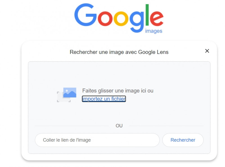Screen dimensions: 225x167
Task: Click the Google logo
Action: click(119, 17)
